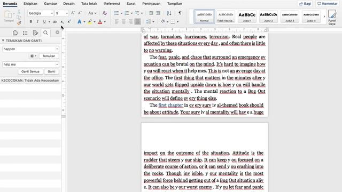Align text to the left
Viewport: 342px width, 192px height.
tap(116, 21)
